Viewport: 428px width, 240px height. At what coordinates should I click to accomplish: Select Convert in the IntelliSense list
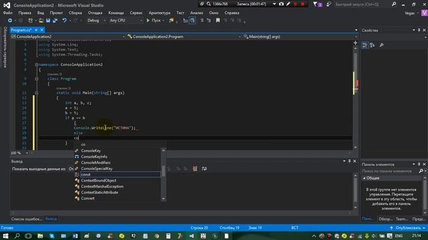(x=118, y=199)
